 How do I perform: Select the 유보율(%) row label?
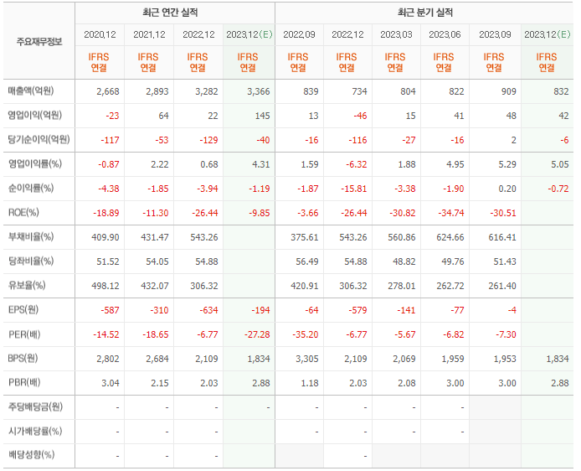click(27, 286)
